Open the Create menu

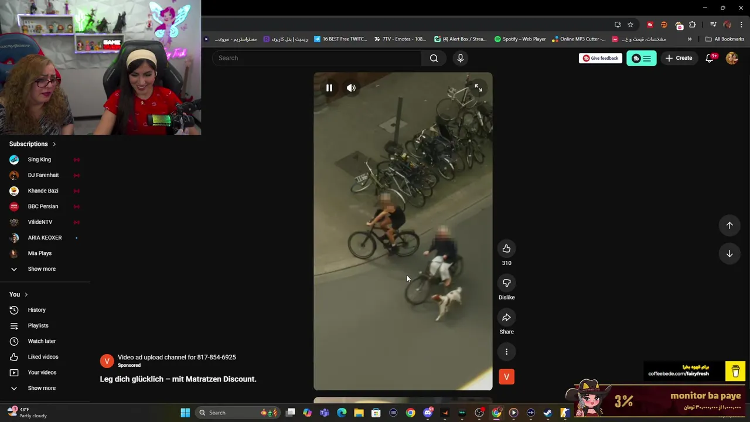coord(679,58)
